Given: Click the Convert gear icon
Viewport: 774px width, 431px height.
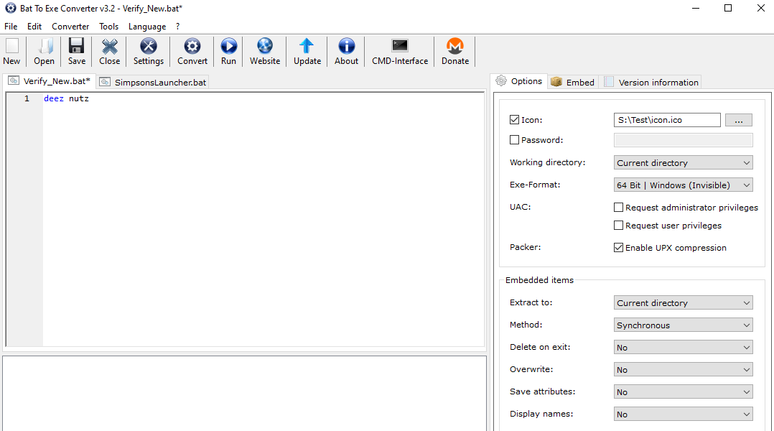Looking at the screenshot, I should click(192, 46).
